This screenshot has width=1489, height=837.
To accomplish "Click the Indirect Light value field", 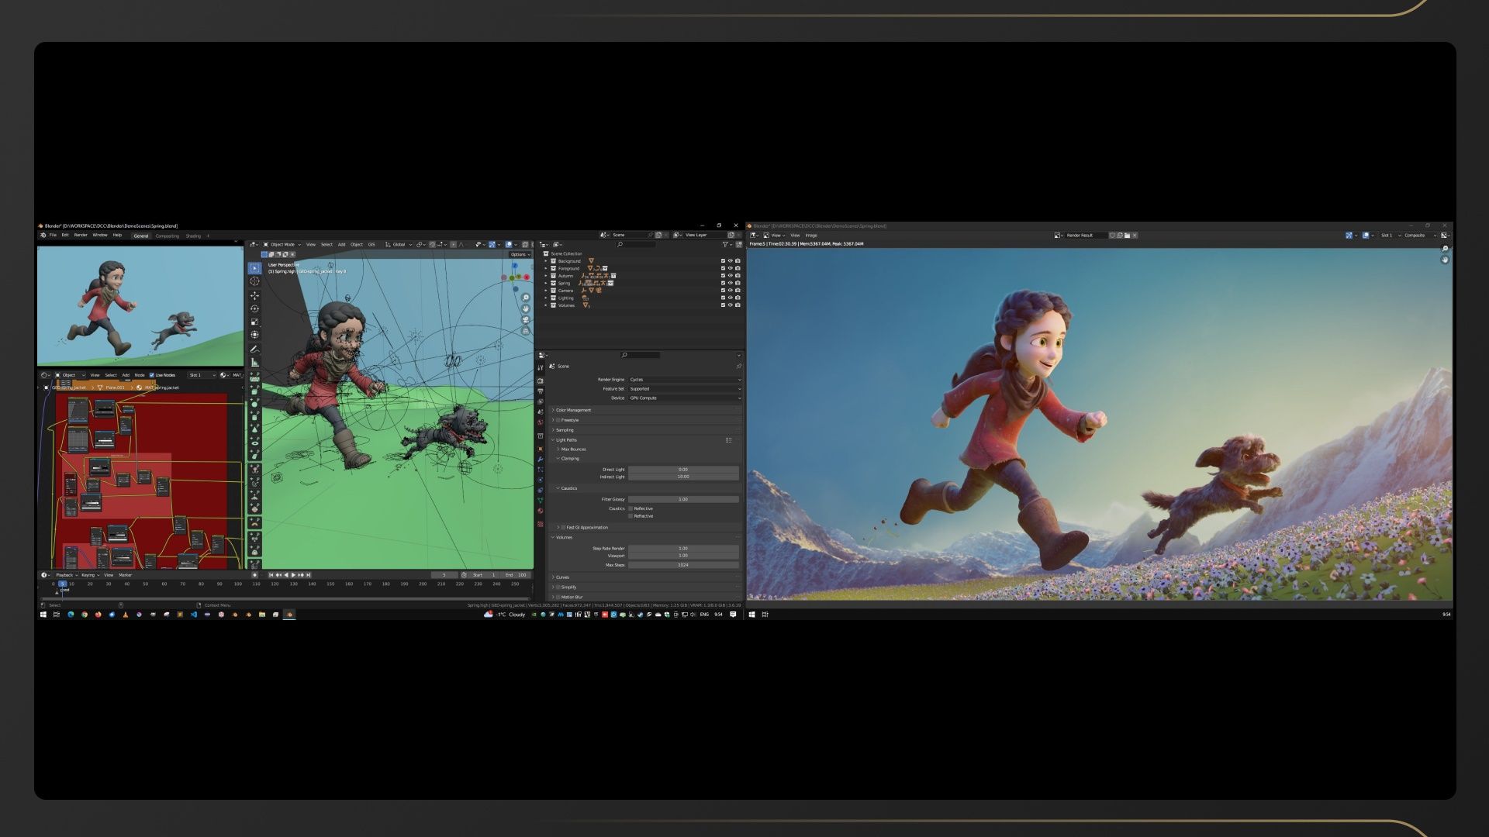I will tap(682, 477).
